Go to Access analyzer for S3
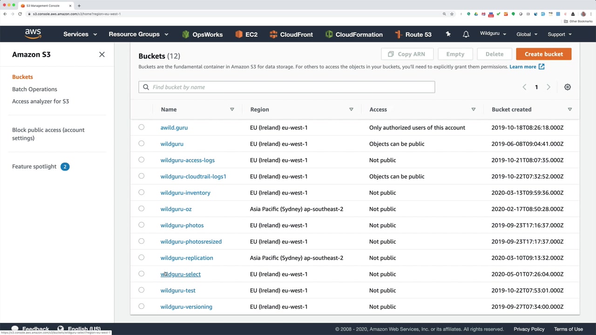The height and width of the screenshot is (335, 596). pyautogui.click(x=41, y=101)
